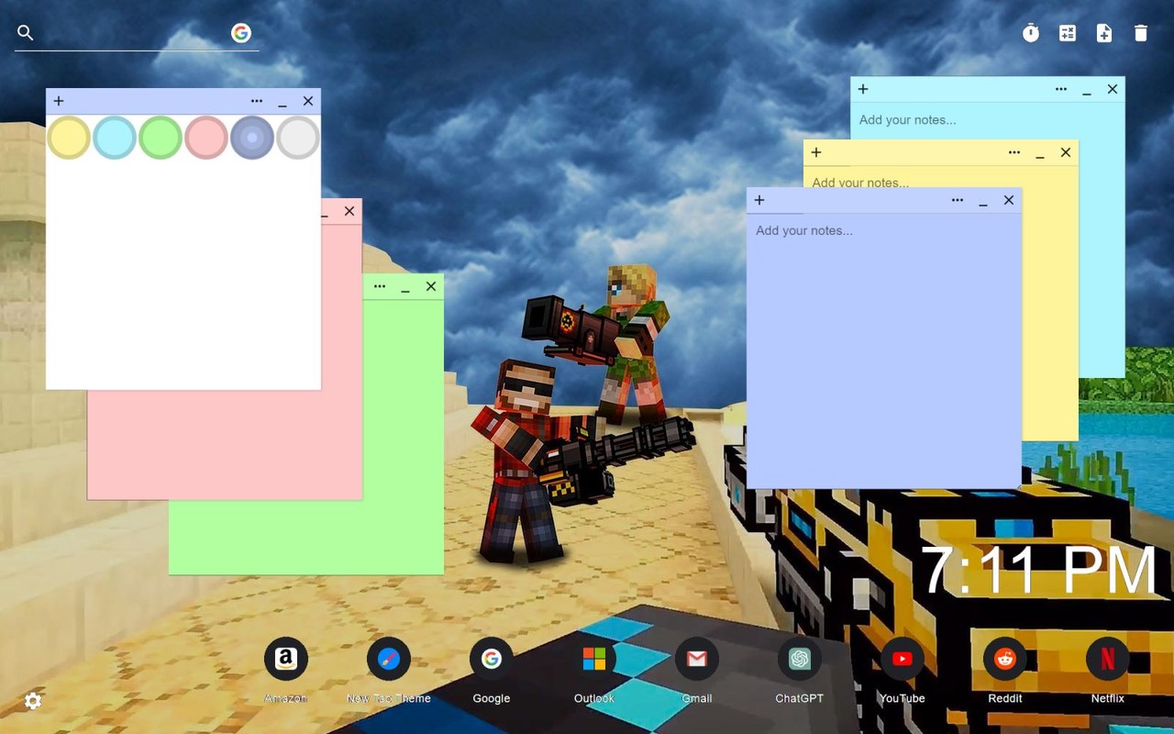Open options menu on the color-picker note
Viewport: 1174px width, 734px height.
pyautogui.click(x=257, y=101)
